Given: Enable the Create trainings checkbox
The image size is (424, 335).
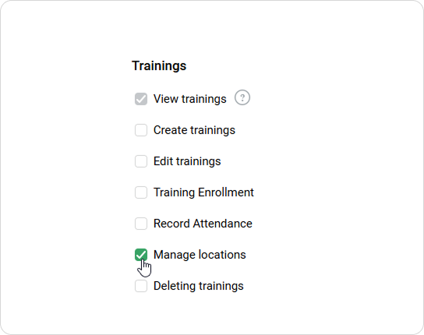Looking at the screenshot, I should click(x=141, y=130).
